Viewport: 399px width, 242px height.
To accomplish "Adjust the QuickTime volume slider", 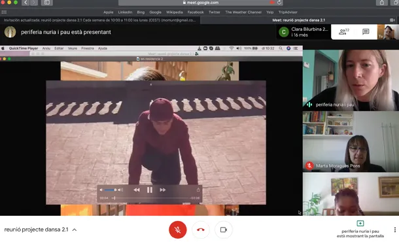I will pos(110,190).
